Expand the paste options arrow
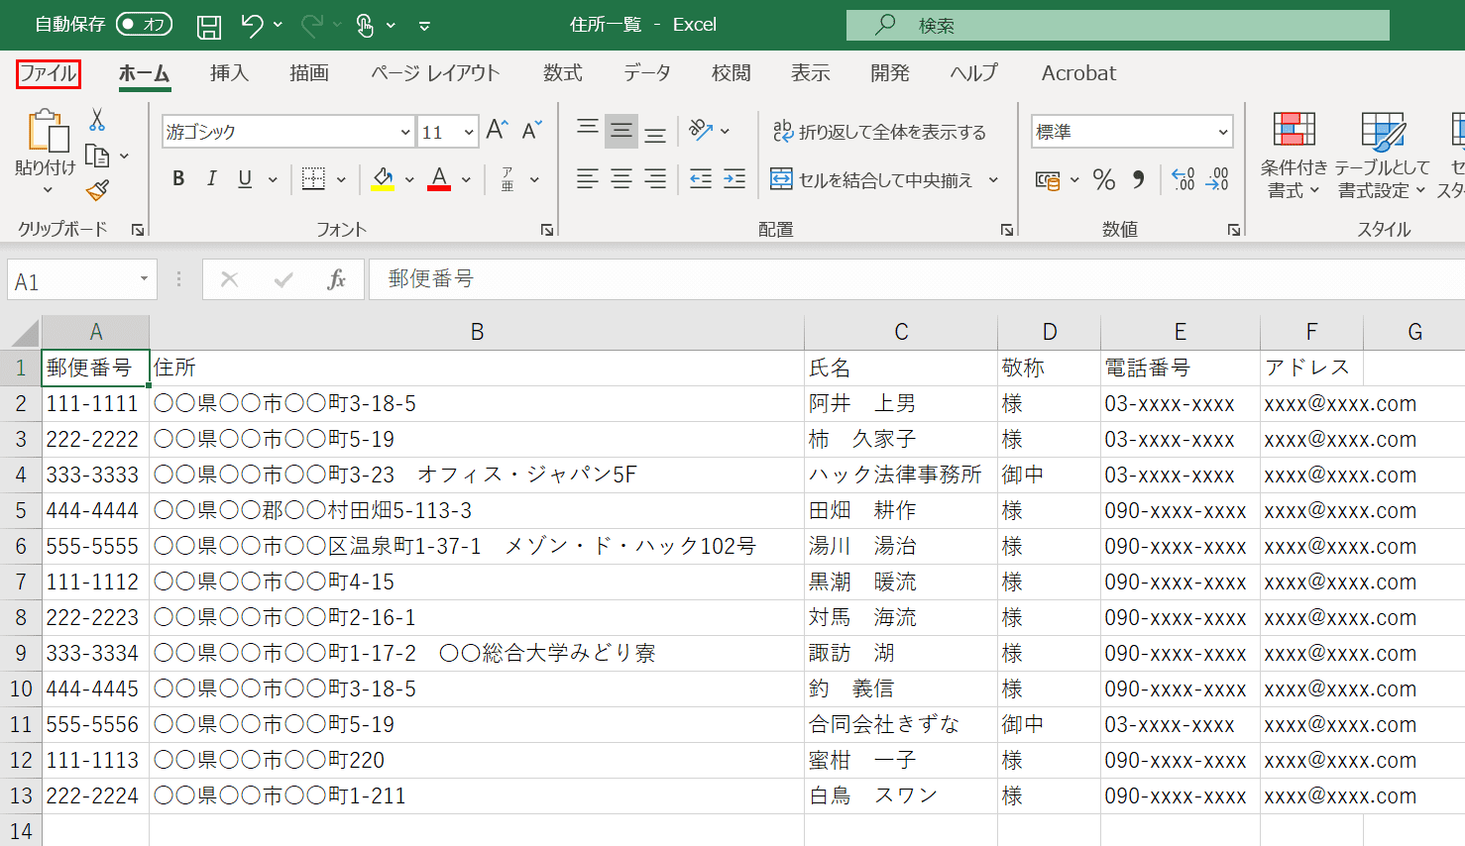 (47, 189)
